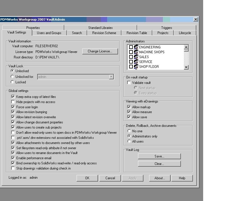This screenshot has height=201, width=240.
Task: Switch to the Properties tab
Action: (33, 27)
